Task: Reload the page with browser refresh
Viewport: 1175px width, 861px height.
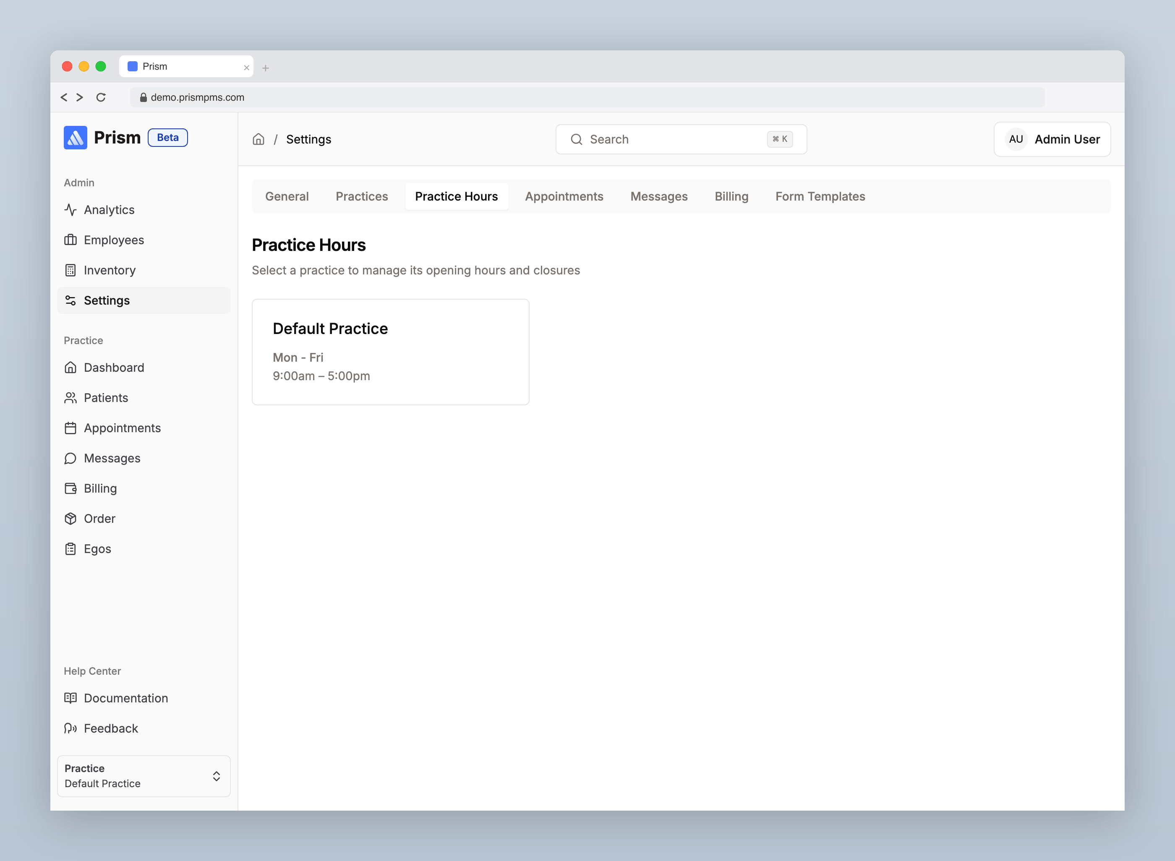Action: pos(101,97)
